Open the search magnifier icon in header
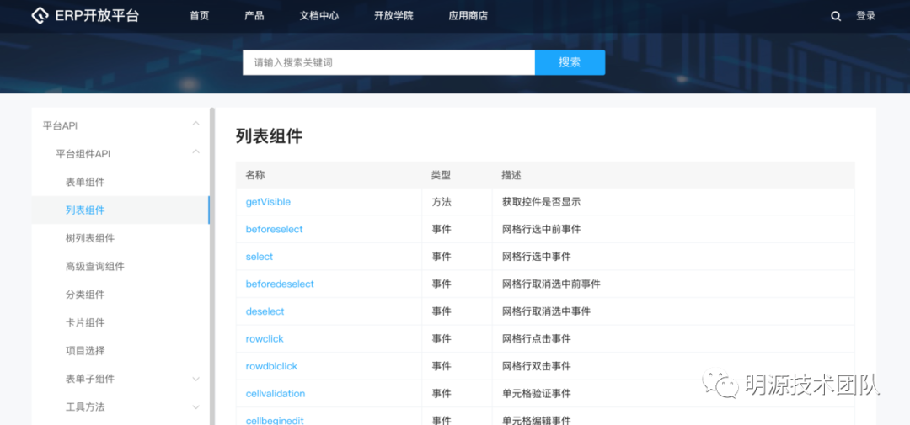This screenshot has width=910, height=425. [836, 16]
